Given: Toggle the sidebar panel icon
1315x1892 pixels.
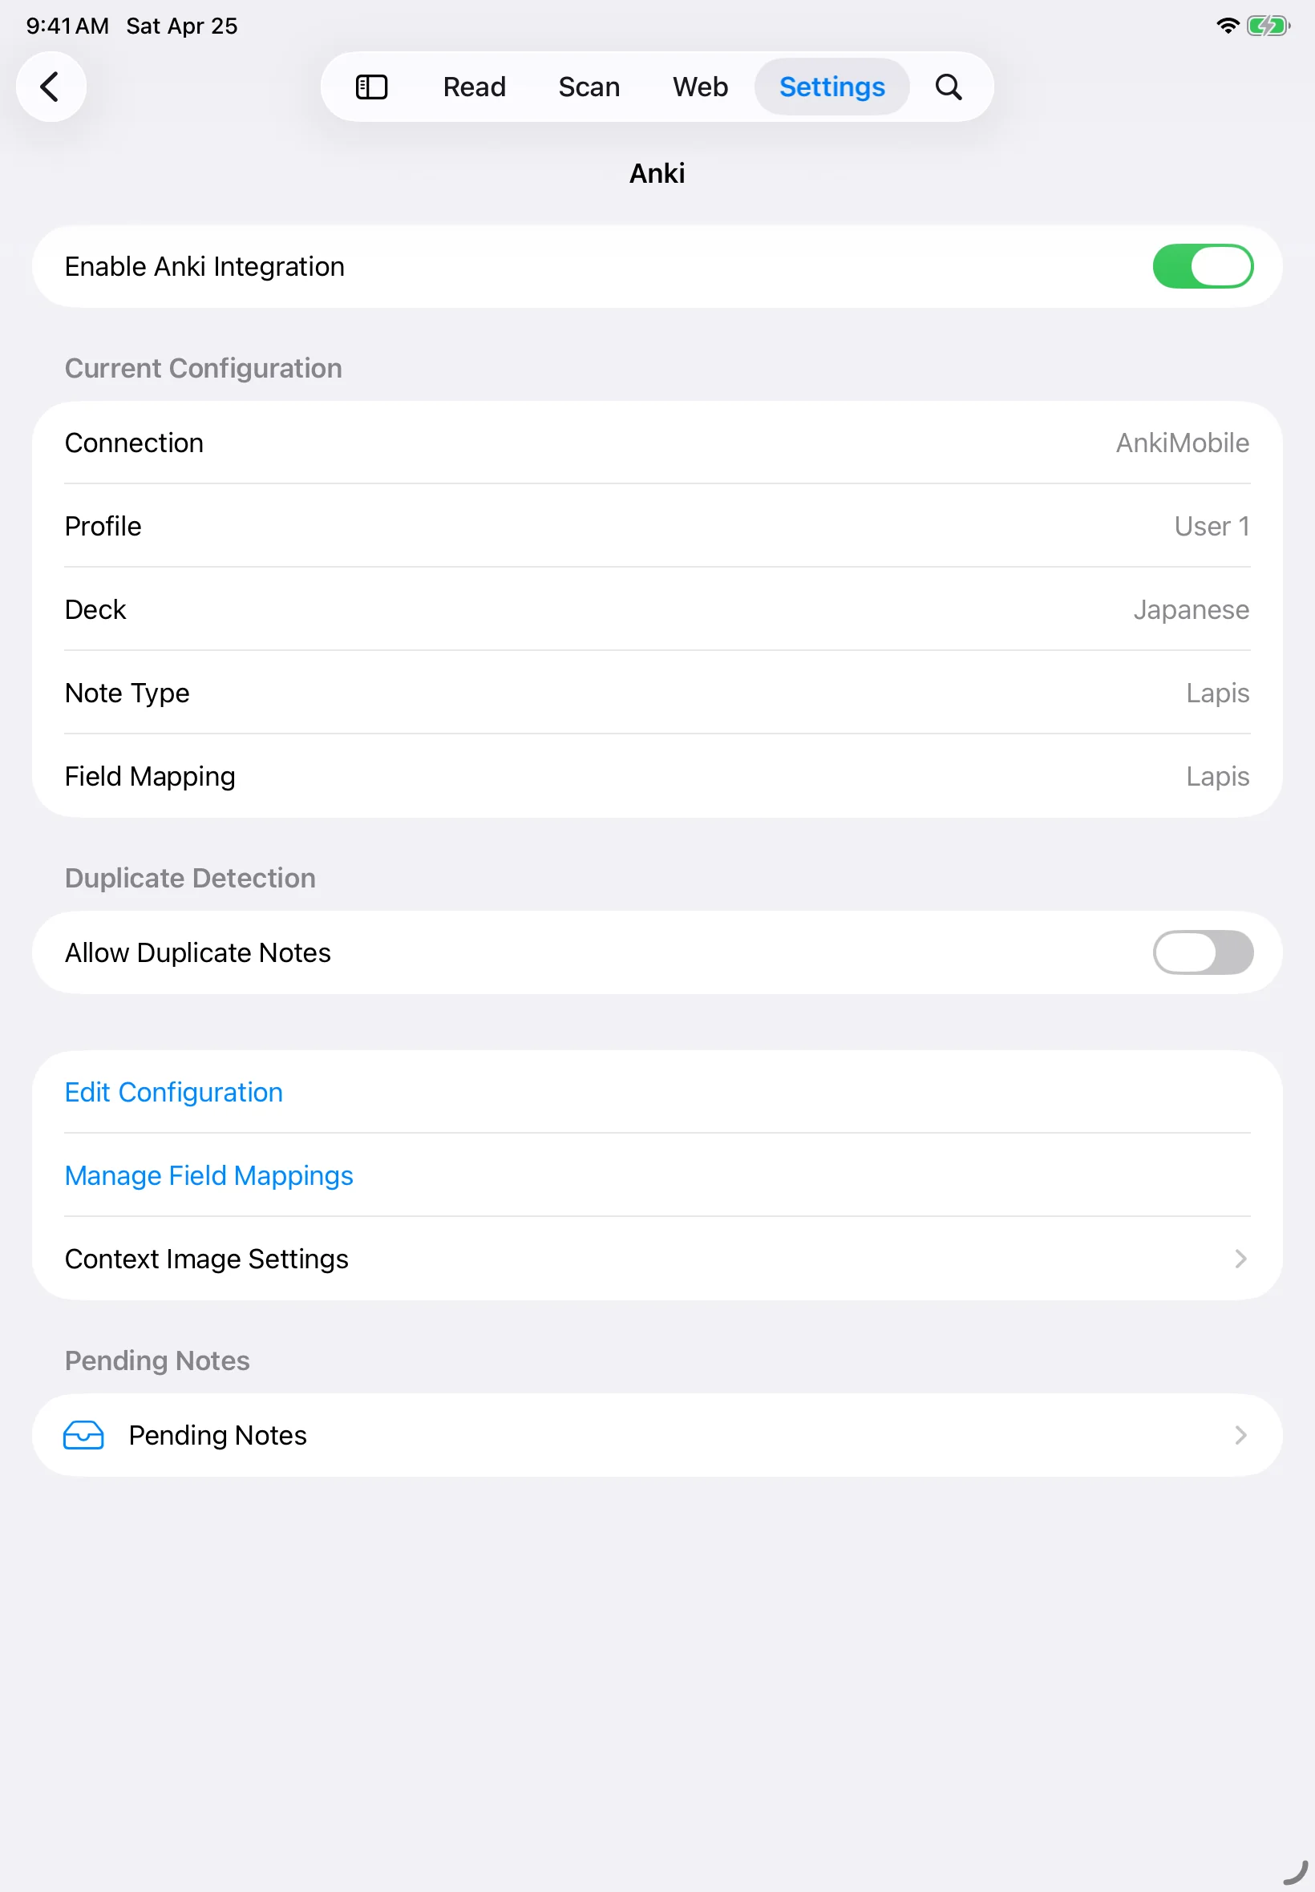Looking at the screenshot, I should tap(371, 87).
